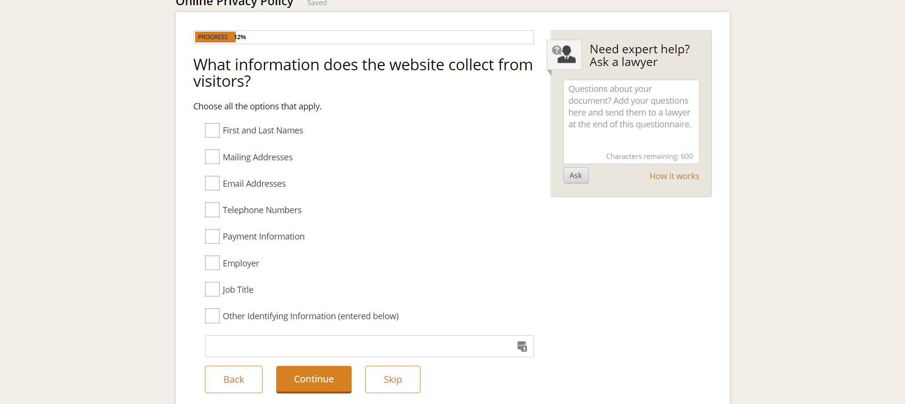Click the orange progress bar
Screen dimensions: 905x404
[x=215, y=37]
